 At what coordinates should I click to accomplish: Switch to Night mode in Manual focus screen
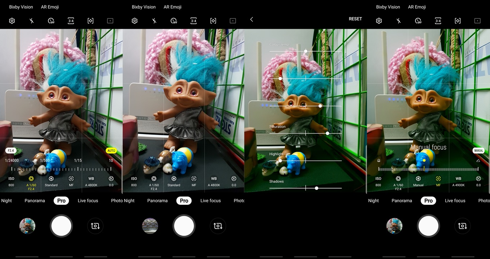(373, 201)
